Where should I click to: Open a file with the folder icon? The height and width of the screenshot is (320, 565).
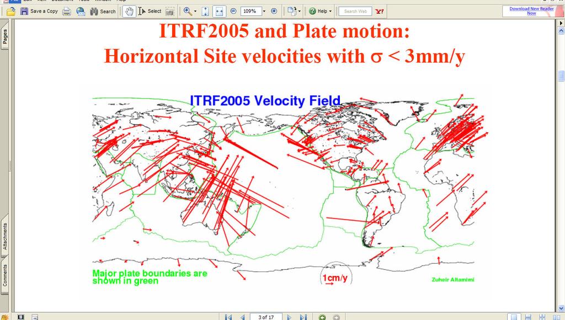pyautogui.click(x=10, y=12)
